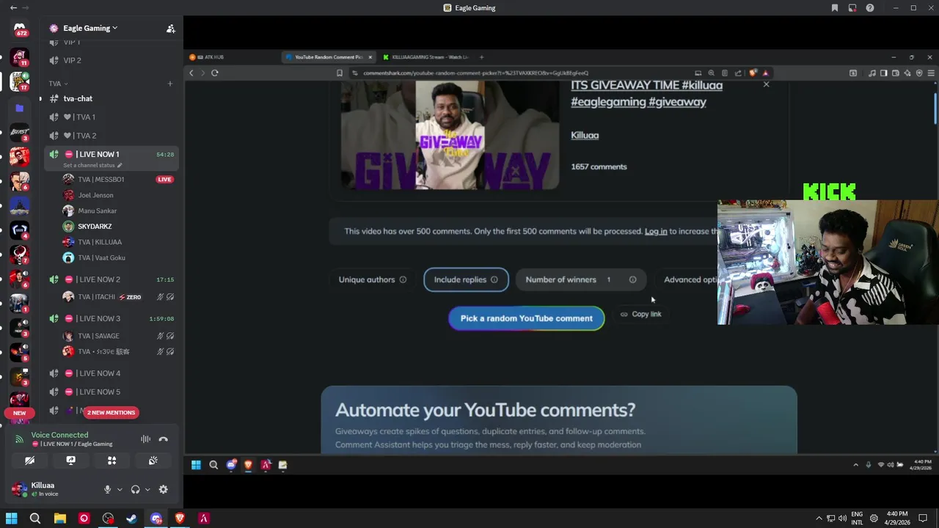Image resolution: width=939 pixels, height=528 pixels.
Task: Go back in shared browser
Action: click(x=191, y=73)
